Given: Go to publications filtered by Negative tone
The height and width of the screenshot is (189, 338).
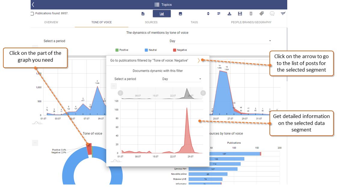Looking at the screenshot, I should [199, 61].
